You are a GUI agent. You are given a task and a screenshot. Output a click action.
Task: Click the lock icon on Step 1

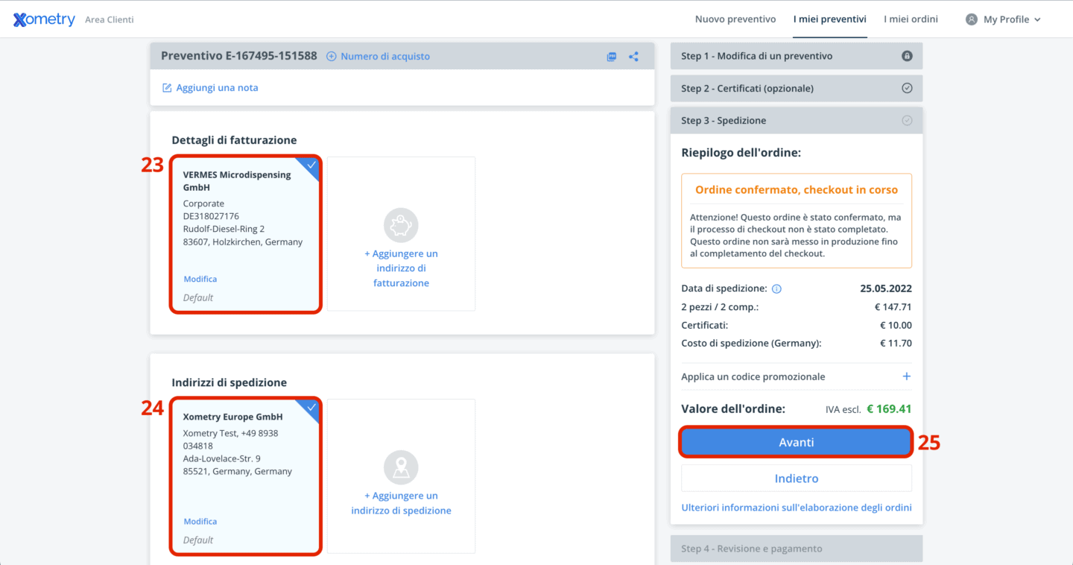click(907, 56)
